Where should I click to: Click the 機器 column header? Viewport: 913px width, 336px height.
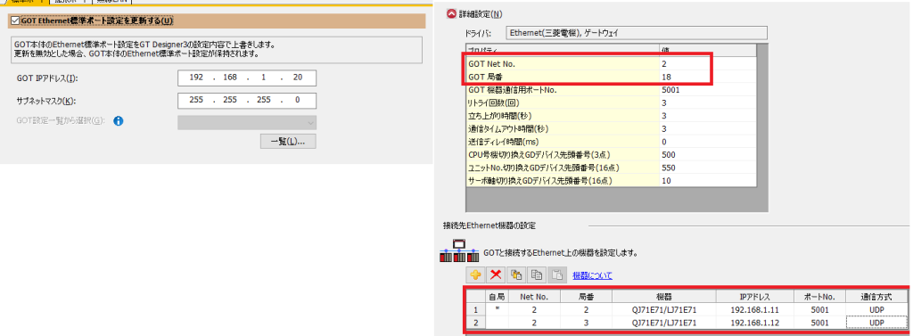point(664,297)
